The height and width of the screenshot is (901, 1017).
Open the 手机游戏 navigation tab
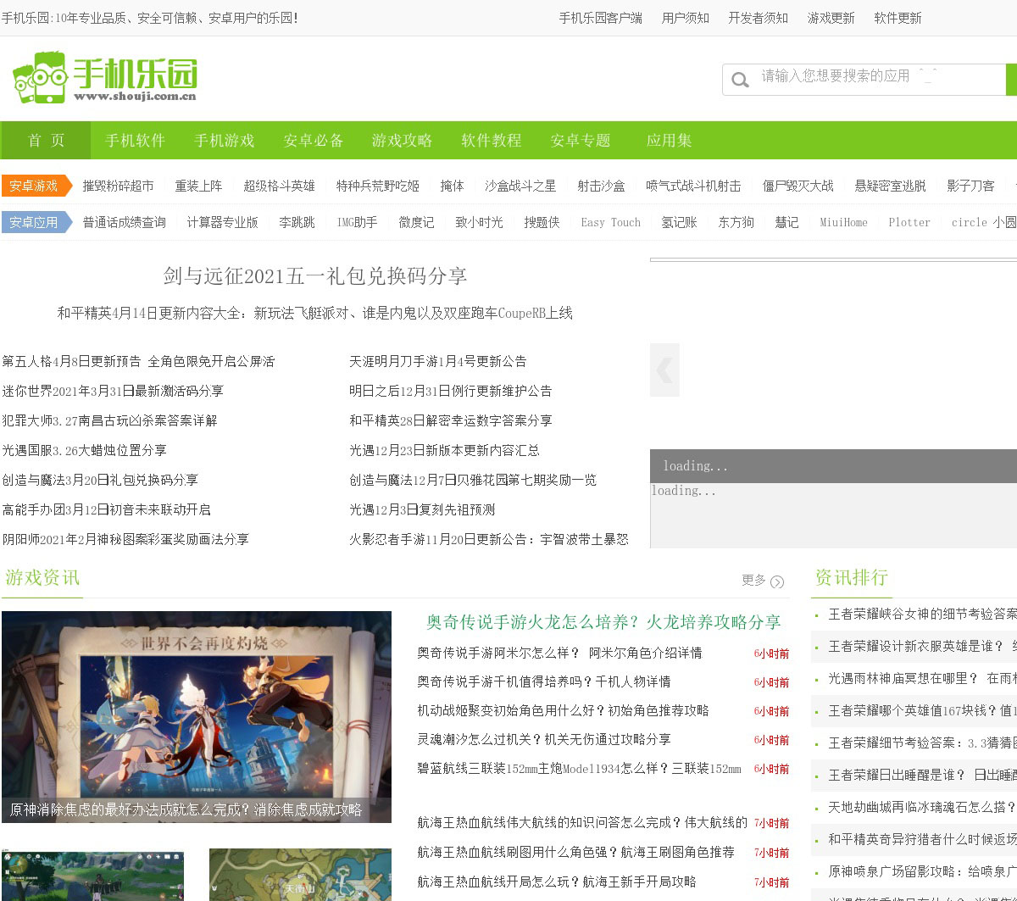point(224,141)
